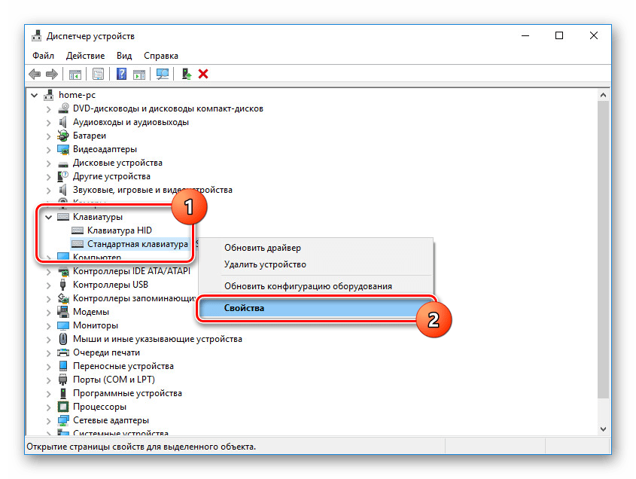
Task: Select the Клавиатура HID device
Action: click(x=119, y=230)
